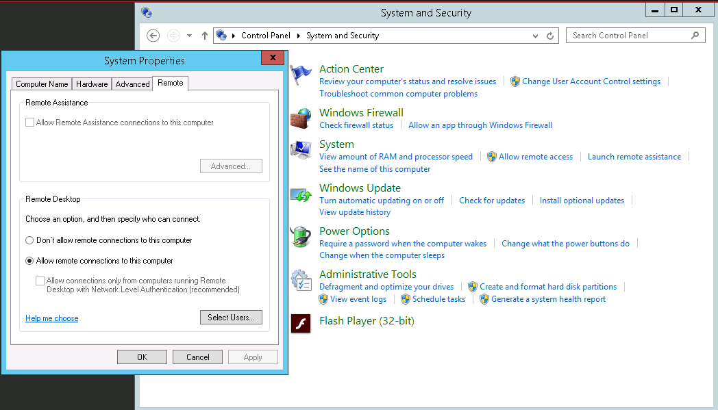Open the Power Options battery icon
The height and width of the screenshot is (410, 718).
coord(300,237)
